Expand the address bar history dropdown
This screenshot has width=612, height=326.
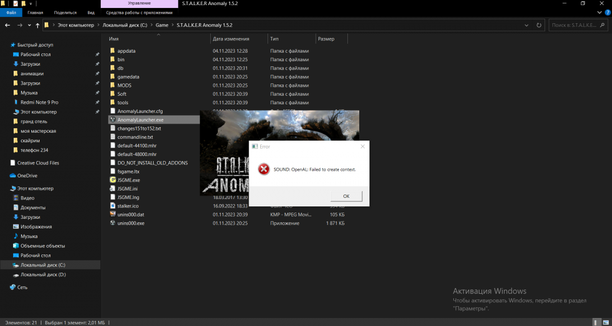(x=526, y=25)
